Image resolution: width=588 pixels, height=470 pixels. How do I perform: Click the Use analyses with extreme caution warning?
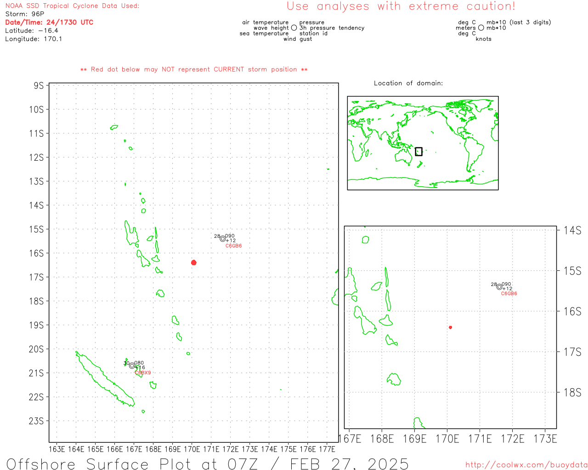click(401, 6)
